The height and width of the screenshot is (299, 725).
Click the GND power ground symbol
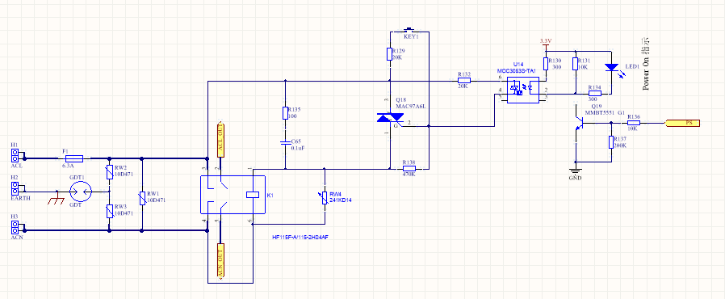point(576,171)
